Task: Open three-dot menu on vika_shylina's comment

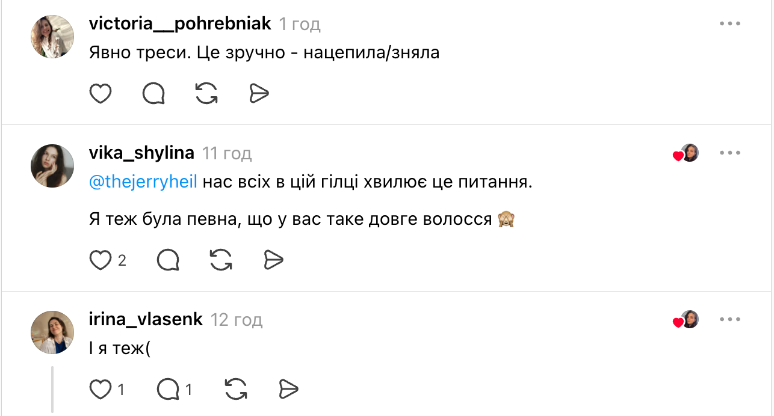Action: click(x=729, y=153)
